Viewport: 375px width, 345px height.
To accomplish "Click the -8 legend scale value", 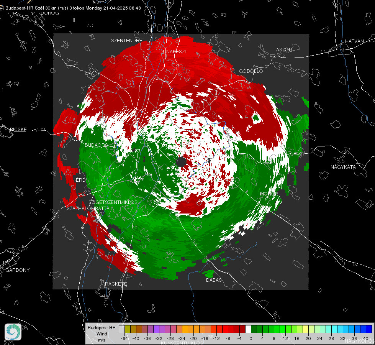I will click(228, 338).
